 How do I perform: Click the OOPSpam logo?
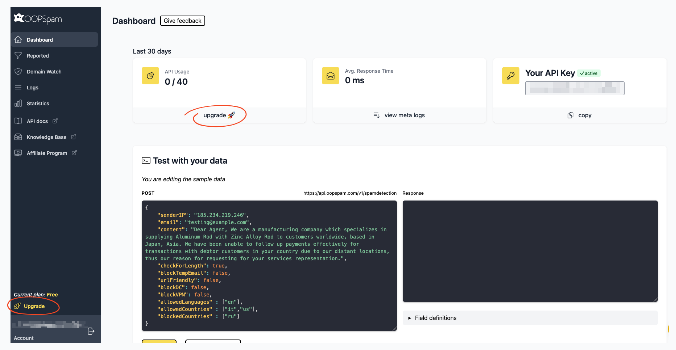[x=38, y=18]
